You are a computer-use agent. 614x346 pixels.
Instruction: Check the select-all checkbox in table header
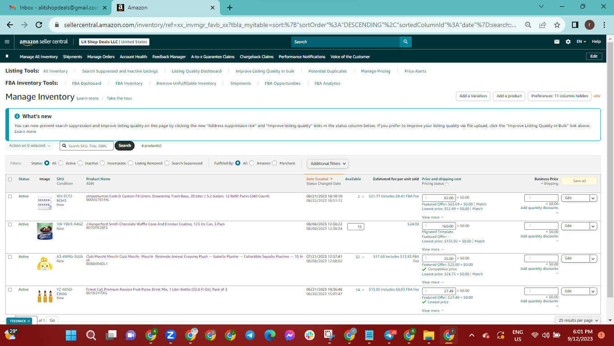point(10,179)
